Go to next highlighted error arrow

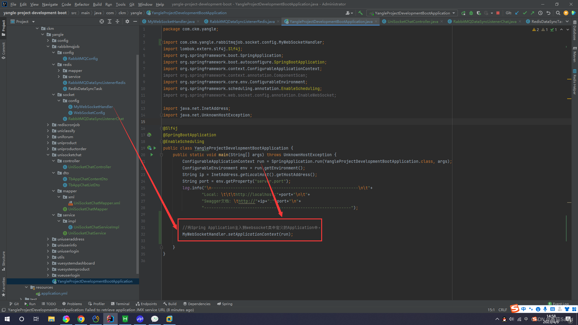pos(568,29)
